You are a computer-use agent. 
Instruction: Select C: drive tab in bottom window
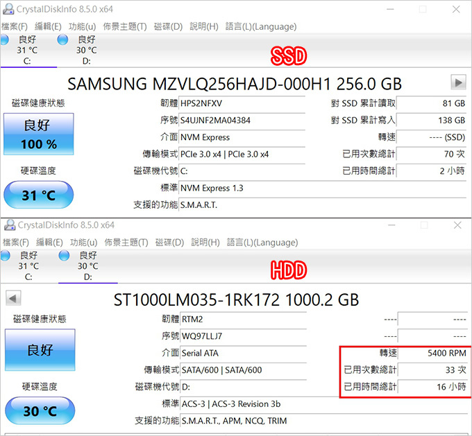[x=28, y=265]
